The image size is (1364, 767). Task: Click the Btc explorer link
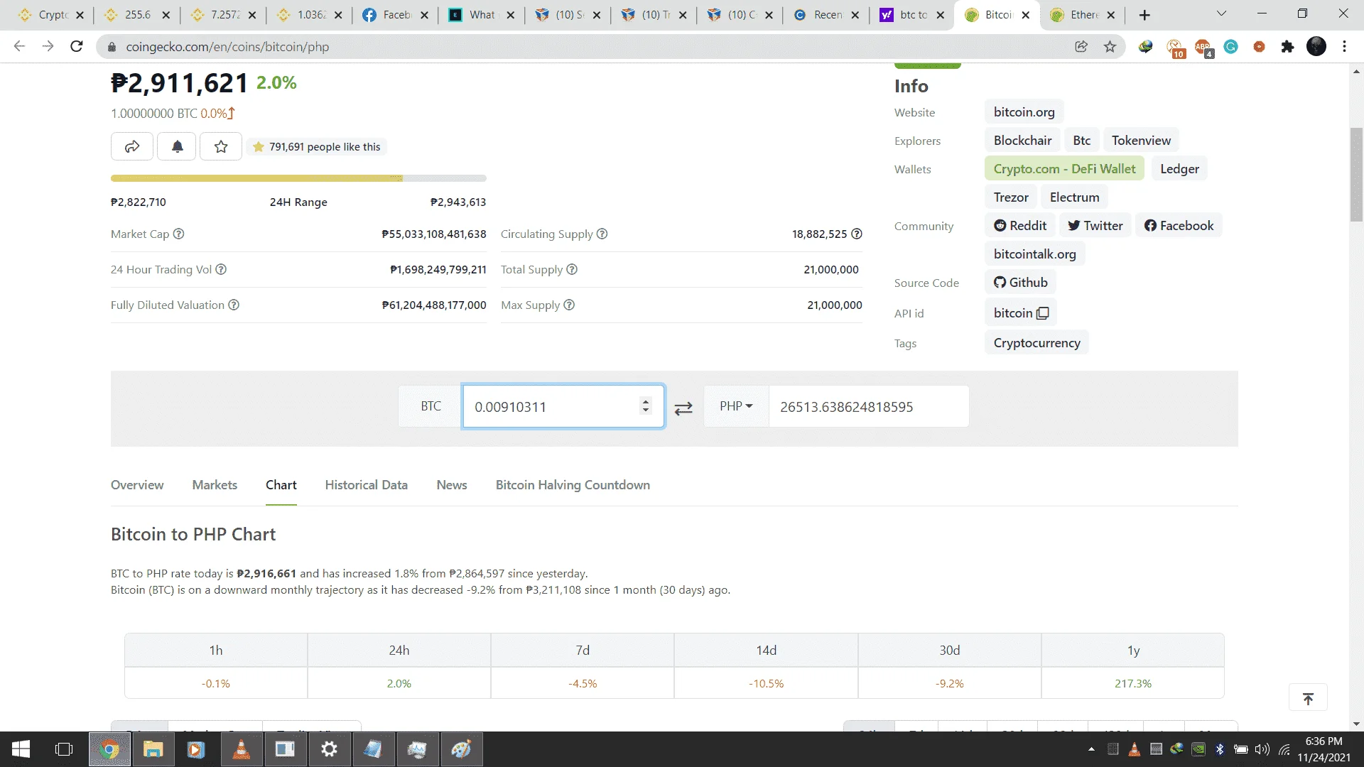(1081, 141)
